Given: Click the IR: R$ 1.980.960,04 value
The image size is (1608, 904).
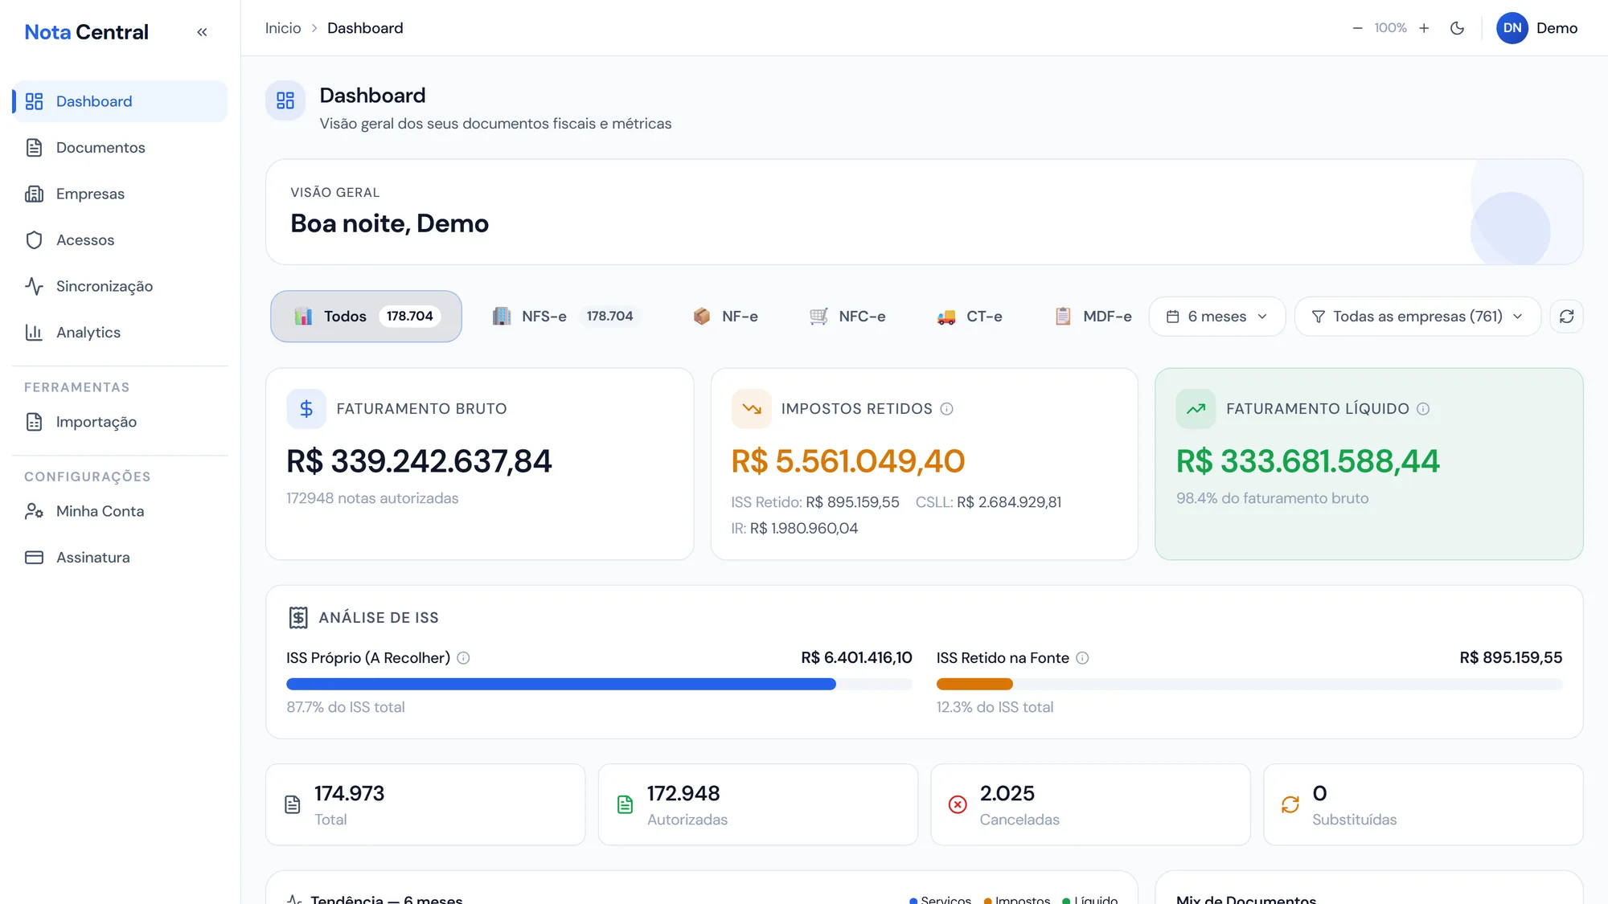Looking at the screenshot, I should tap(794, 528).
